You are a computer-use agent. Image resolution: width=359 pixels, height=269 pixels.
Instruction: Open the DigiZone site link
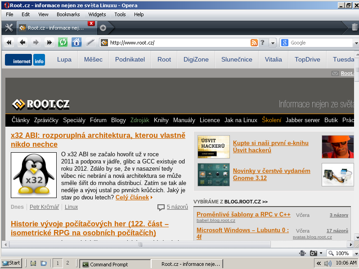196,59
